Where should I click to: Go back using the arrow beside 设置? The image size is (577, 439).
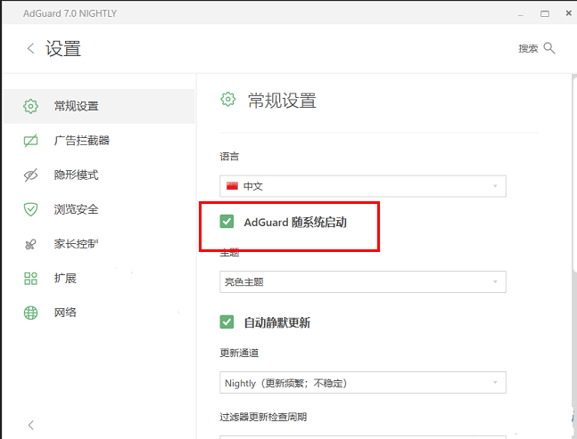31,48
